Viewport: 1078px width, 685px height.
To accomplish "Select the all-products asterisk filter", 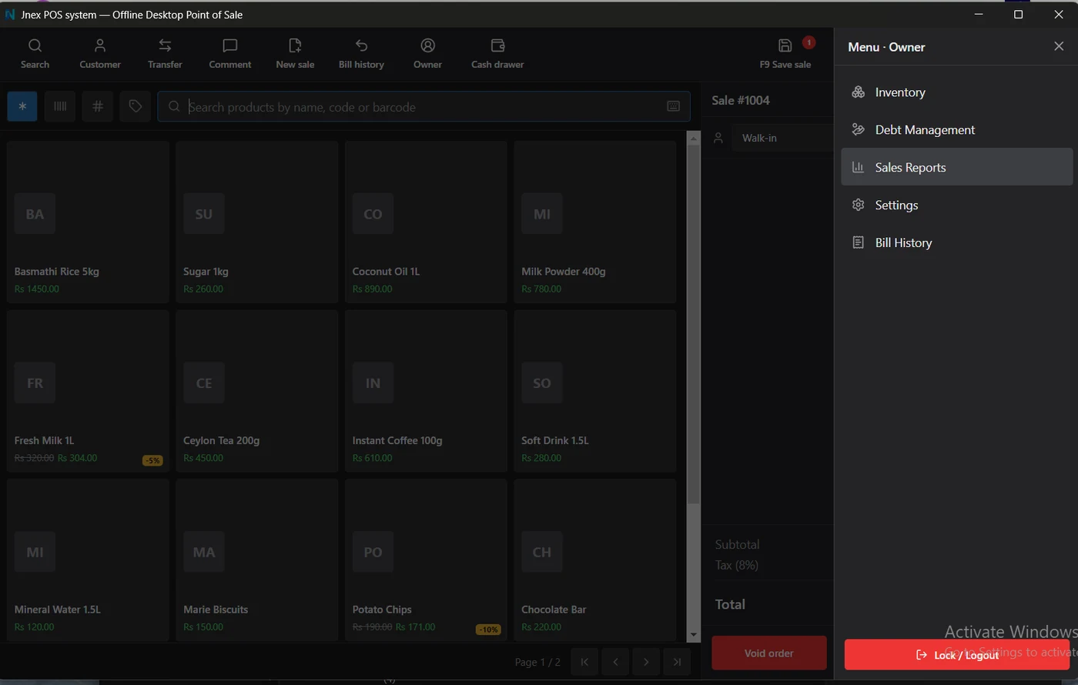I will click(x=22, y=106).
